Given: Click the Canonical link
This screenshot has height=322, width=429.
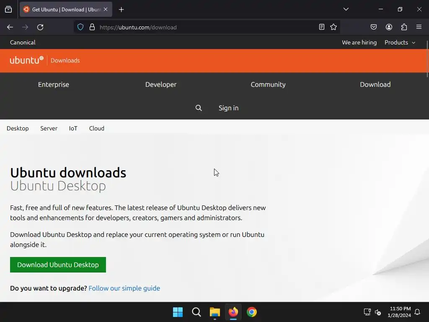Looking at the screenshot, I should coord(23,42).
